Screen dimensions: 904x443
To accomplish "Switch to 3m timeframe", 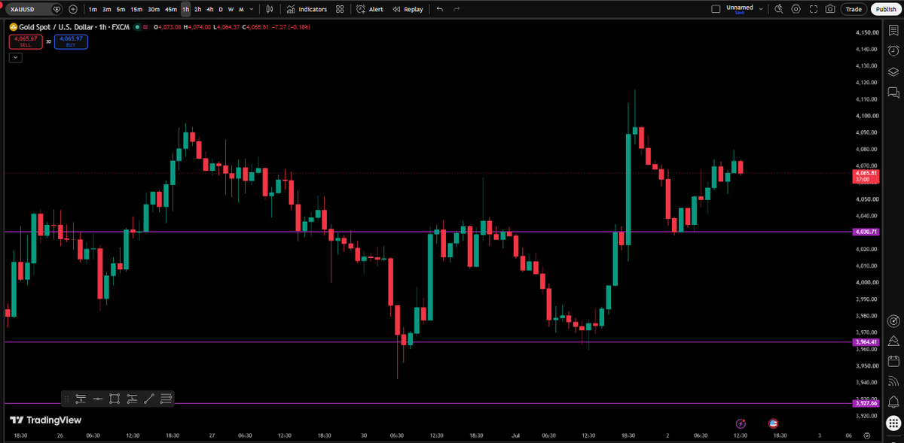I will (107, 9).
